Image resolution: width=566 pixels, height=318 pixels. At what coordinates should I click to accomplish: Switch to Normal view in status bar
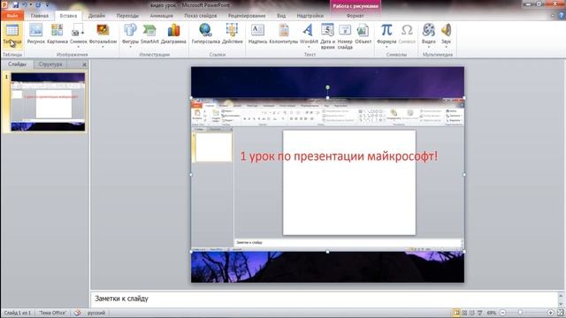[x=456, y=313]
